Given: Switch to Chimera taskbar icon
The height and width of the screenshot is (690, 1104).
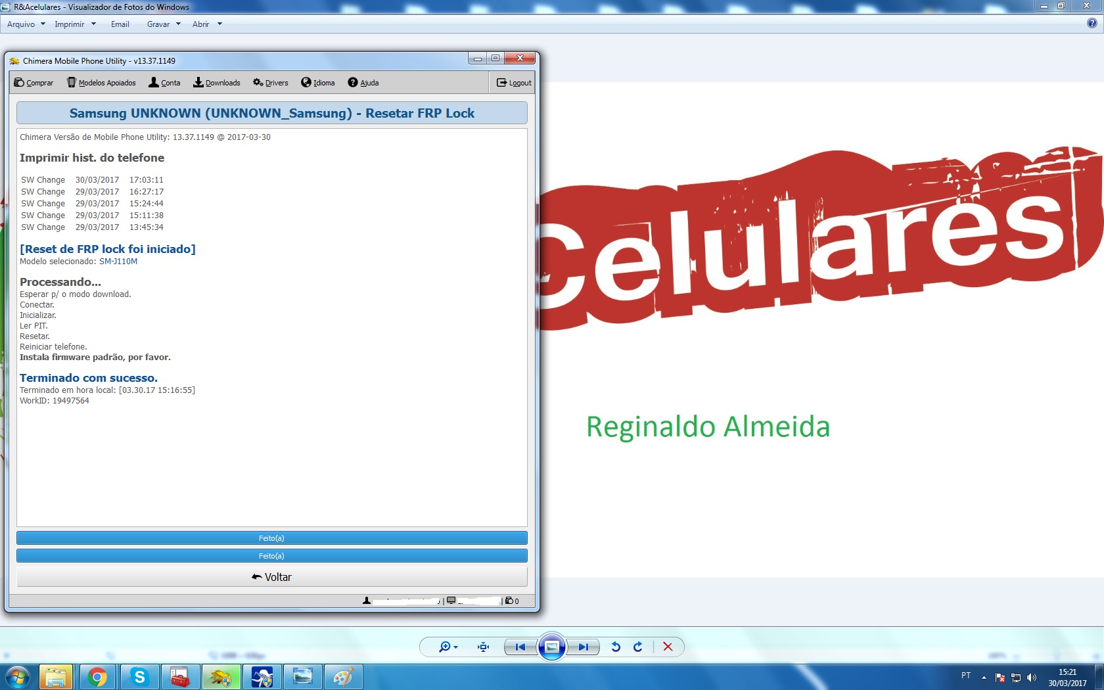Looking at the screenshot, I should pos(221,677).
